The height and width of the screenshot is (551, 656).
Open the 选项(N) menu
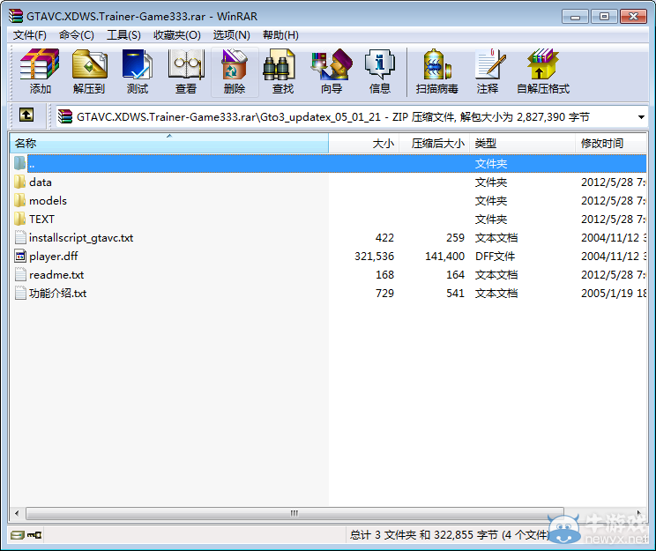231,35
